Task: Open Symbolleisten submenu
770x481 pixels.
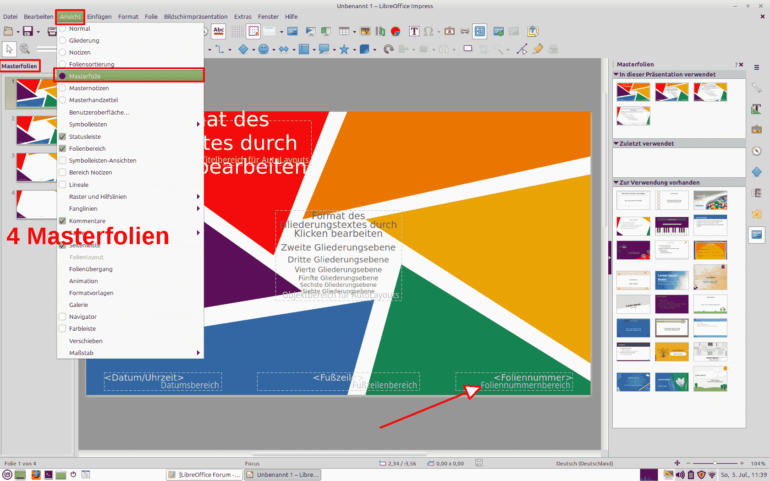Action: [130, 124]
